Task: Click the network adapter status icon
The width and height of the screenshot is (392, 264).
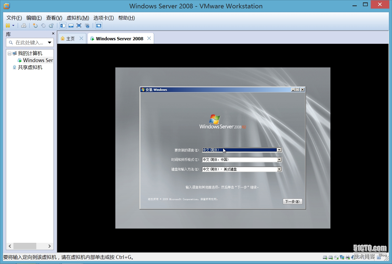Action: [x=342, y=257]
